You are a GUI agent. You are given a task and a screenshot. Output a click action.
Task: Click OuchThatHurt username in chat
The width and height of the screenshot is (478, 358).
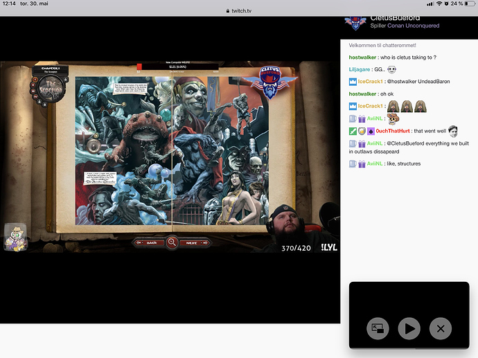coord(393,131)
